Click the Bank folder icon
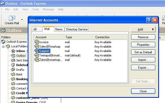The width and height of the screenshot is (165, 103). 13,74
